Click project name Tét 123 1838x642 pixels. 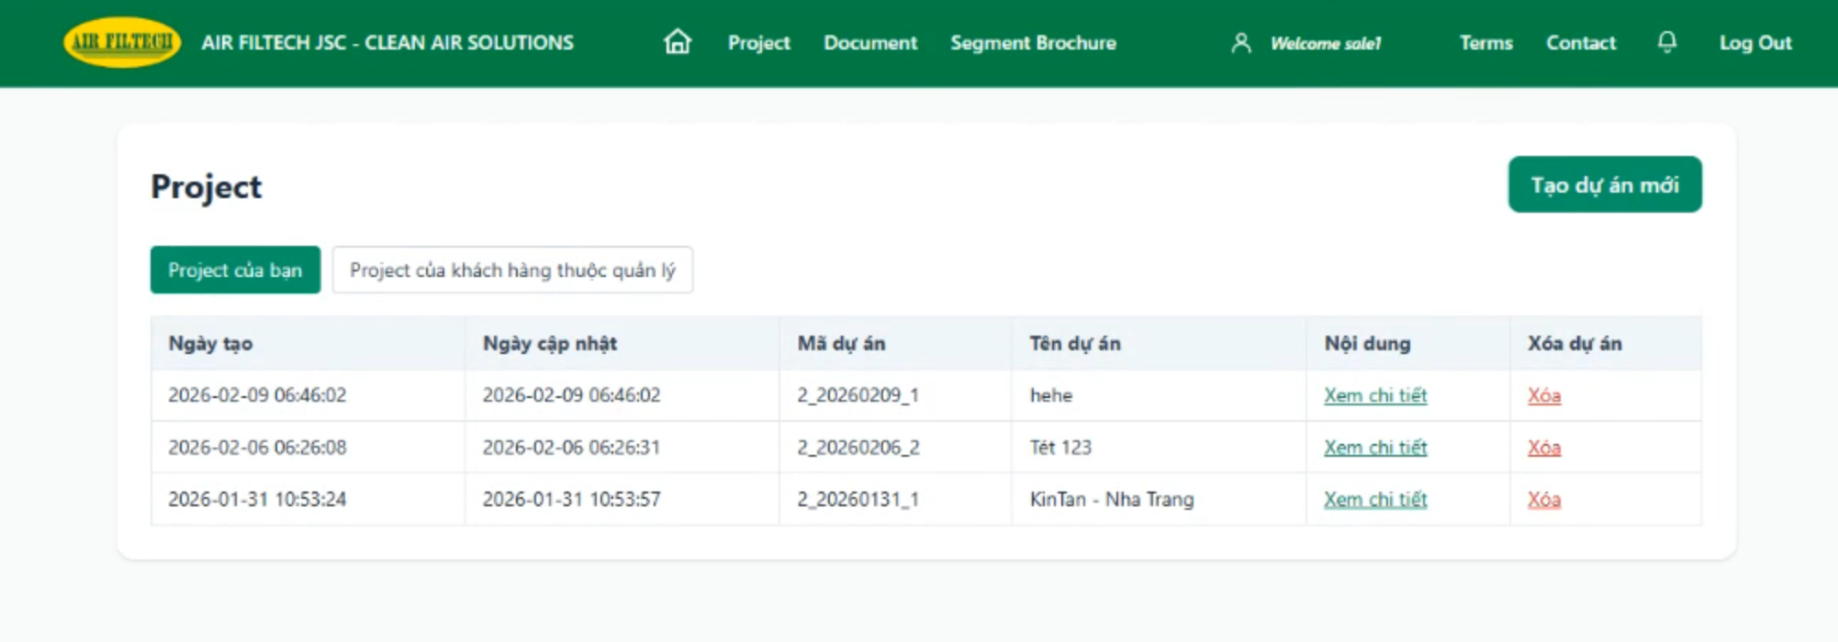(x=1060, y=448)
